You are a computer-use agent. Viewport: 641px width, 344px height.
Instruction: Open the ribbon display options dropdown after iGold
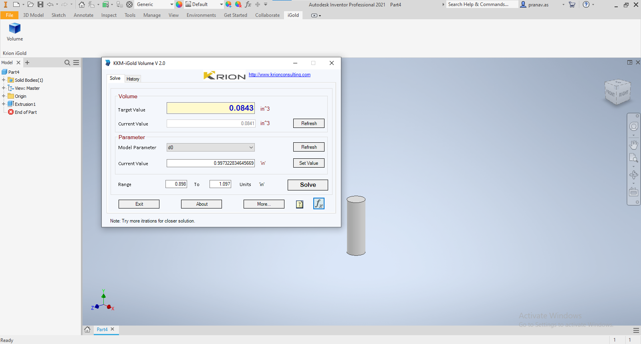click(x=316, y=15)
